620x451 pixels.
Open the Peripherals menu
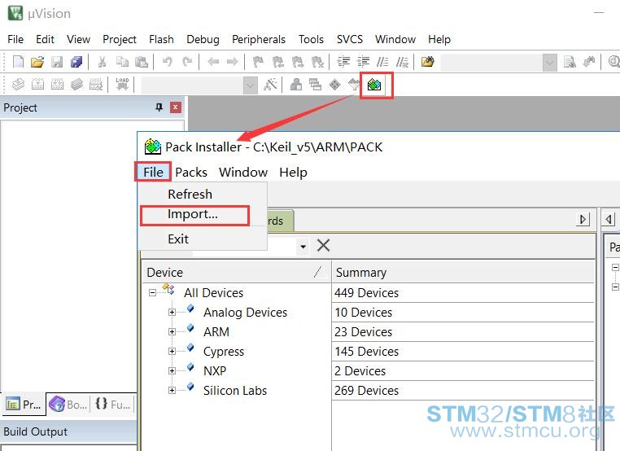pos(259,39)
